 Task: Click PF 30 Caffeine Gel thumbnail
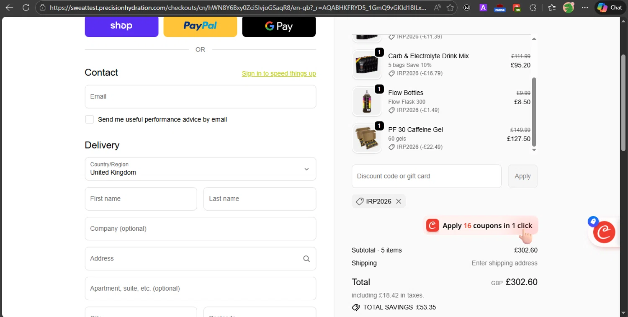click(367, 138)
